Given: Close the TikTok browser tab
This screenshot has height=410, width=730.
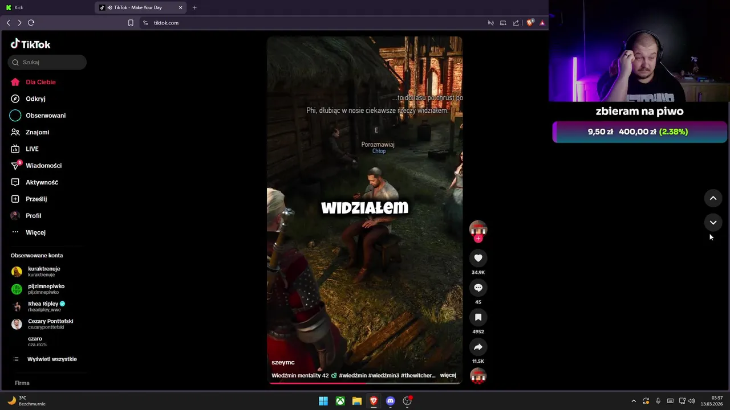Looking at the screenshot, I should pos(181,7).
